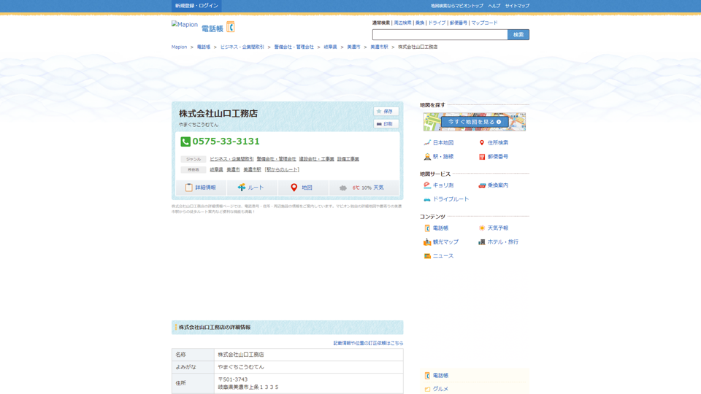Click 新規登録・ログイン in the header
This screenshot has width=701, height=394.
tap(196, 6)
